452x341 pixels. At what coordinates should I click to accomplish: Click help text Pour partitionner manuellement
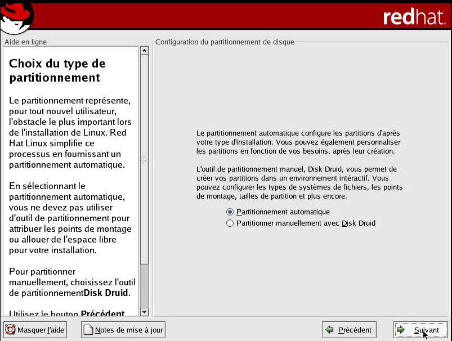[72, 282]
